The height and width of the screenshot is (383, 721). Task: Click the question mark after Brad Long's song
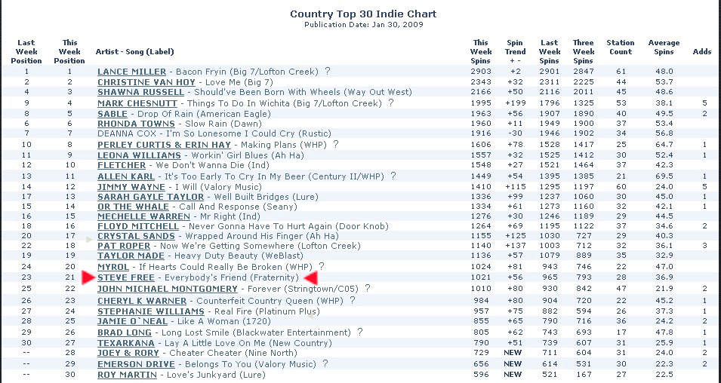tap(360, 332)
